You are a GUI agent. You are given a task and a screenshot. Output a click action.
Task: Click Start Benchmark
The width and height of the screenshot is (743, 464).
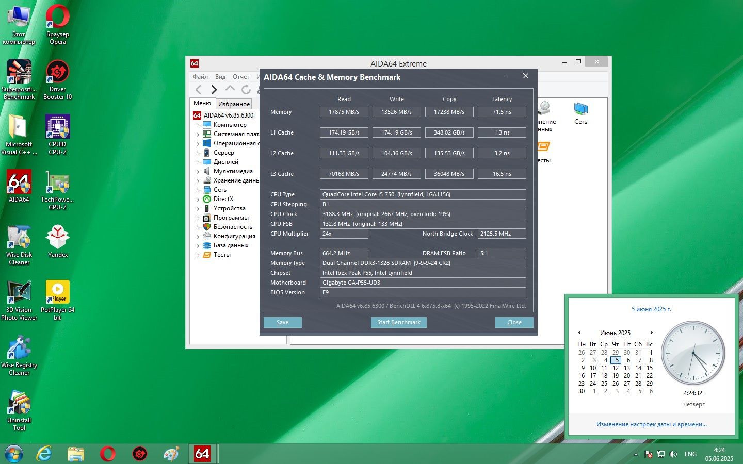click(398, 322)
